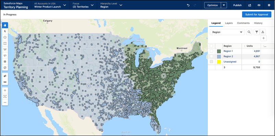This screenshot has width=275, height=136.
Task: Toggle the Unassigned row checkbox
Action: click(x=211, y=62)
